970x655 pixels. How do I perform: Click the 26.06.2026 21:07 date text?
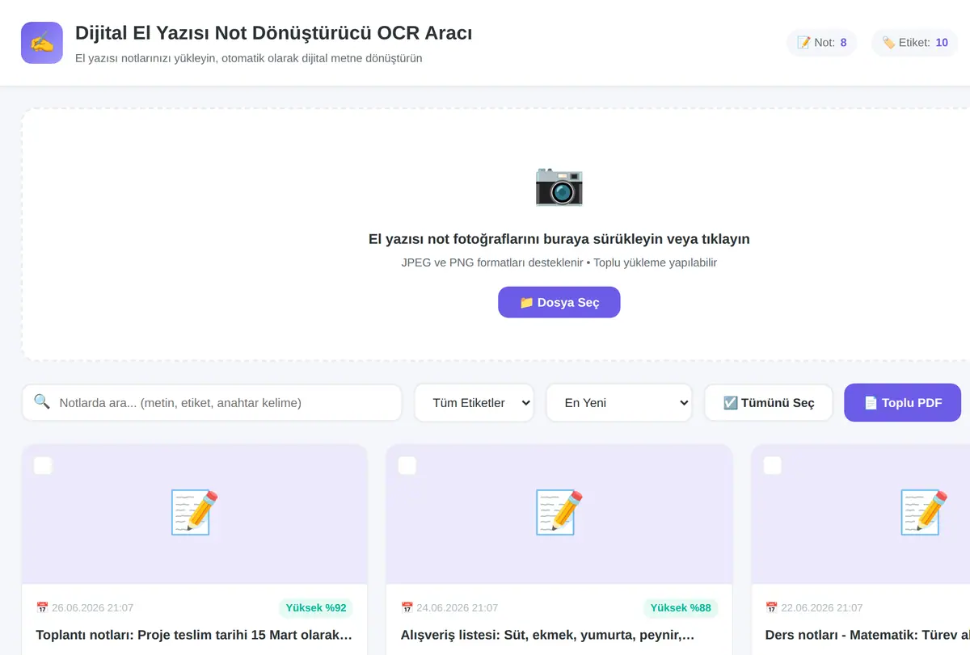(x=93, y=607)
